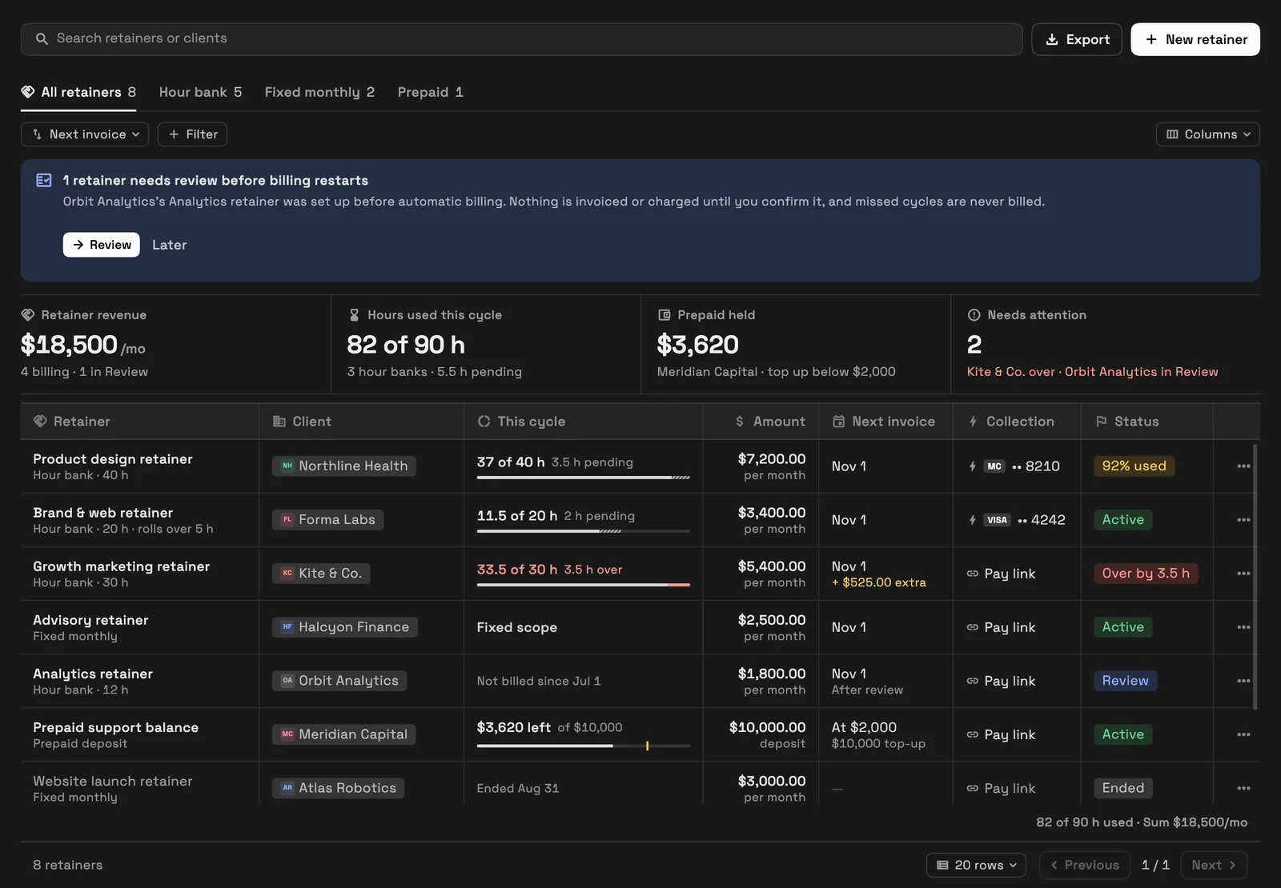Click the Kite & Co. client badge

coord(321,574)
